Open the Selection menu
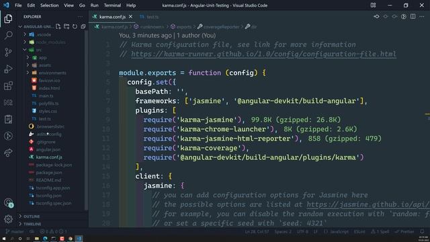 click(49, 5)
